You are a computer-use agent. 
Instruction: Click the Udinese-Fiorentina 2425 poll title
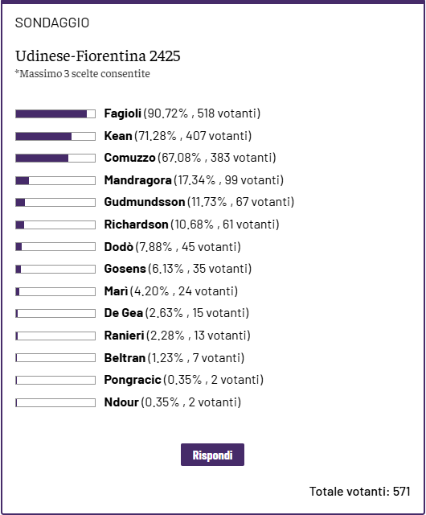(98, 56)
